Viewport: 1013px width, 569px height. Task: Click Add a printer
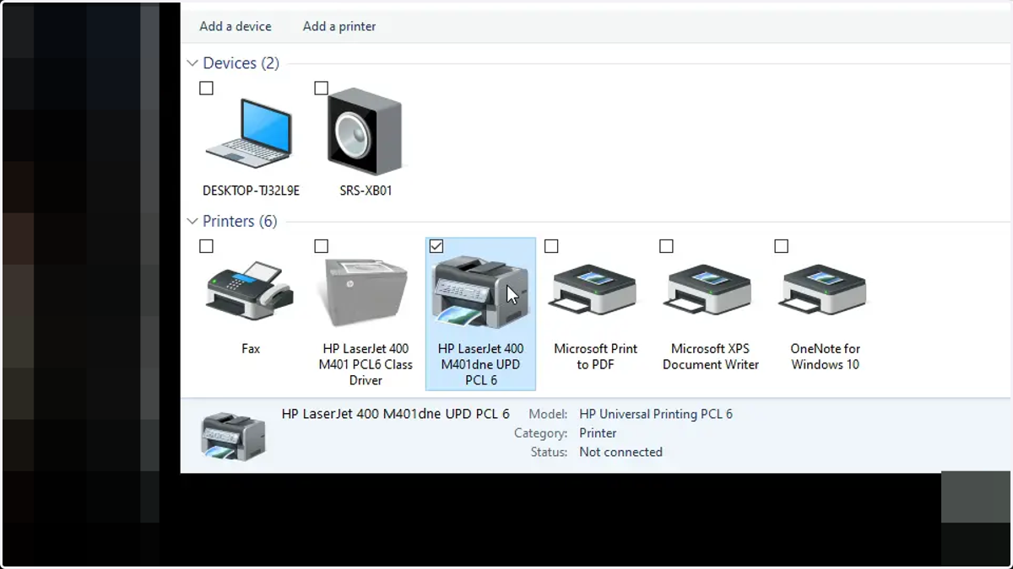coord(339,26)
